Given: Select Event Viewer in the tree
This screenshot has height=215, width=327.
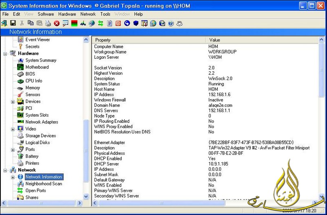Looking at the screenshot, I should point(38,40).
